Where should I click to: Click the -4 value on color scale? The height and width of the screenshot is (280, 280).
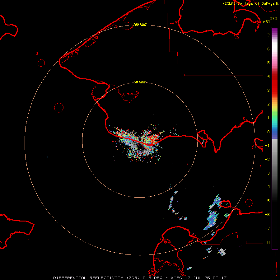pyautogui.click(x=267, y=187)
